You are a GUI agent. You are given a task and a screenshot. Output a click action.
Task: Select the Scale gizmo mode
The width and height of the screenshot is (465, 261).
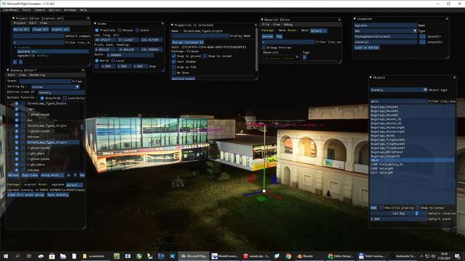137,30
